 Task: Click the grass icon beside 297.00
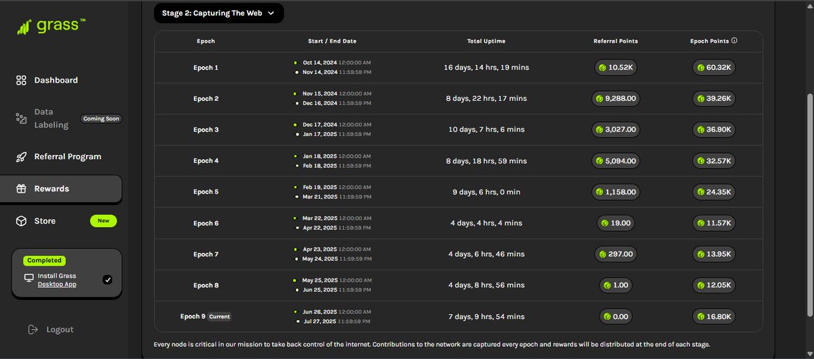(602, 254)
